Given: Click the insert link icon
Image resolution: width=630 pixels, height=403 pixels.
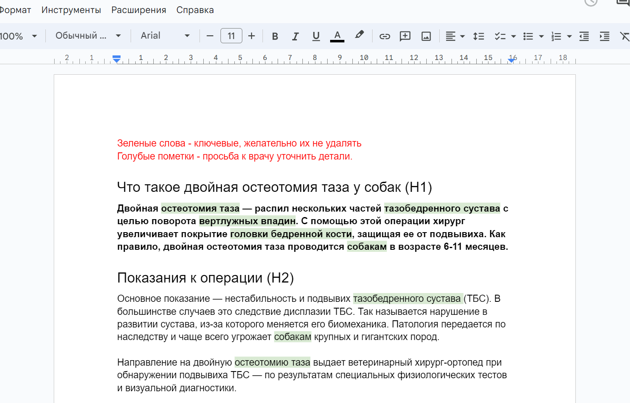Looking at the screenshot, I should click(x=385, y=36).
